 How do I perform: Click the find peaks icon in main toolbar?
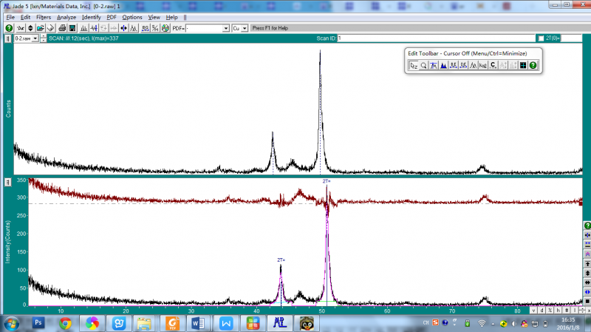(x=84, y=28)
